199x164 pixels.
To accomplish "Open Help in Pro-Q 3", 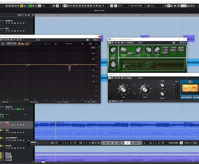I will [90, 44].
